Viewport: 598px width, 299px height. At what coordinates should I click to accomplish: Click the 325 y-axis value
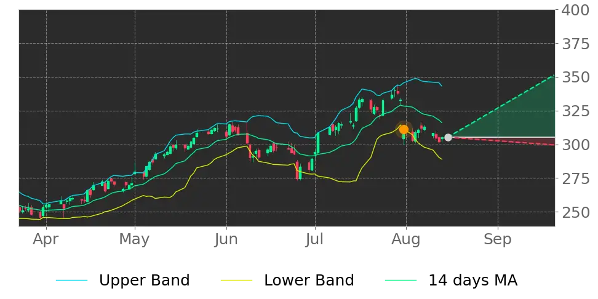click(577, 111)
